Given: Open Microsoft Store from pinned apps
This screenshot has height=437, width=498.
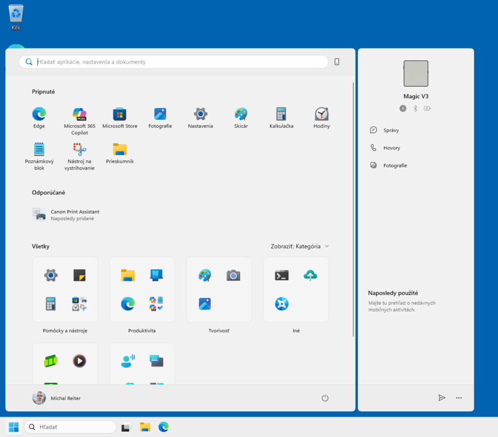Looking at the screenshot, I should (120, 117).
